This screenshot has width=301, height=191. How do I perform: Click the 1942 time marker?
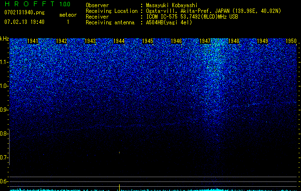coord(61,41)
